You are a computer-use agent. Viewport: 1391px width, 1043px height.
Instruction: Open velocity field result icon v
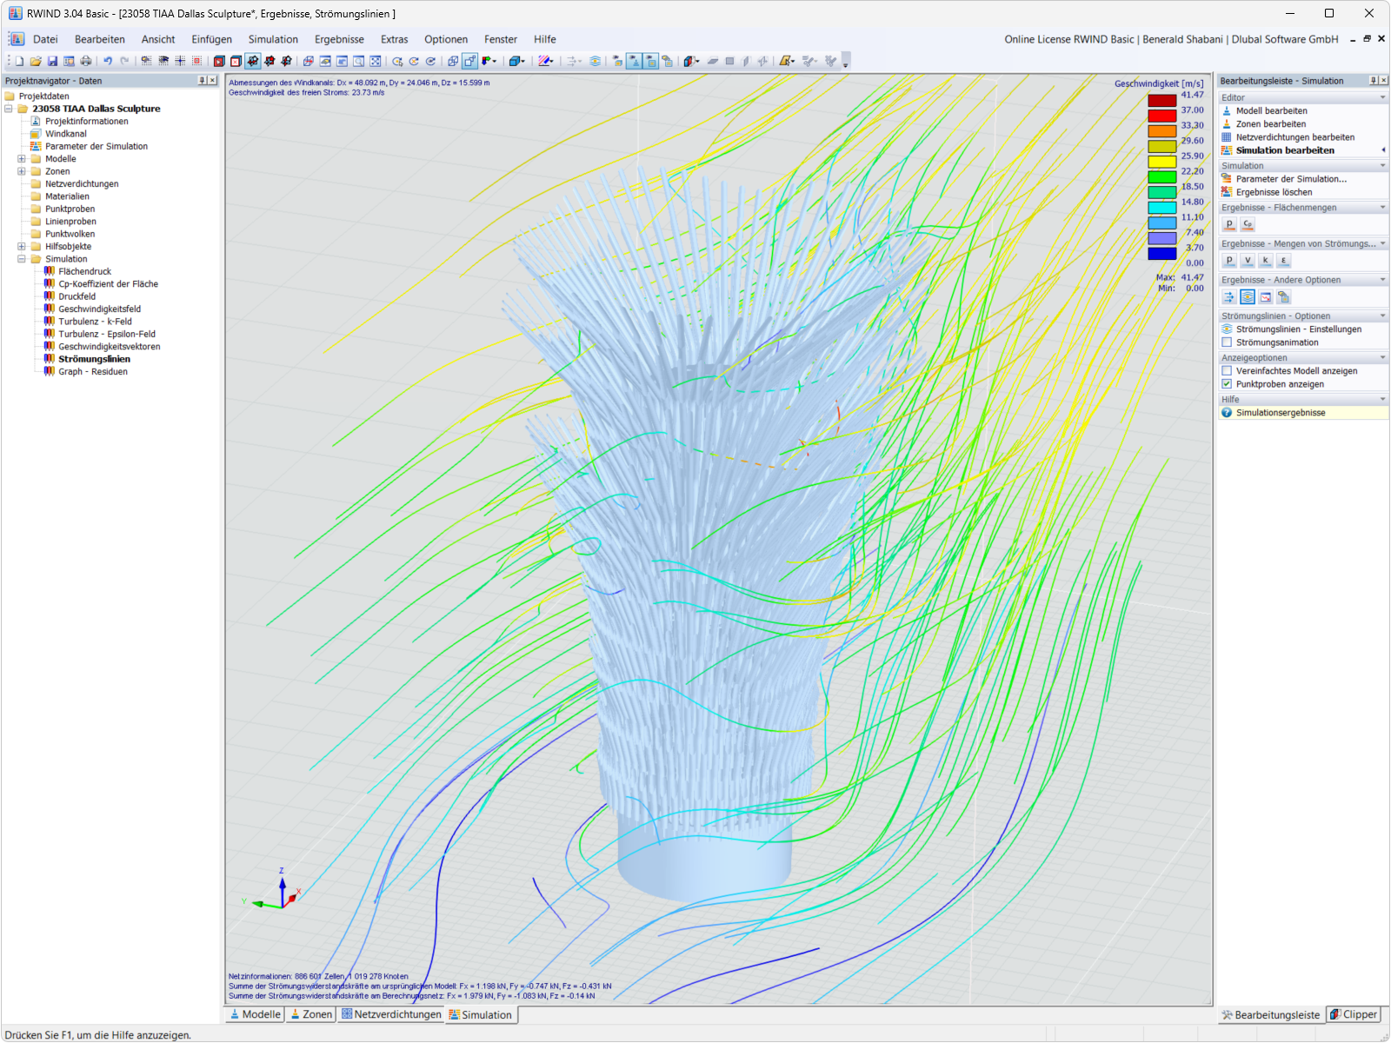(1248, 260)
